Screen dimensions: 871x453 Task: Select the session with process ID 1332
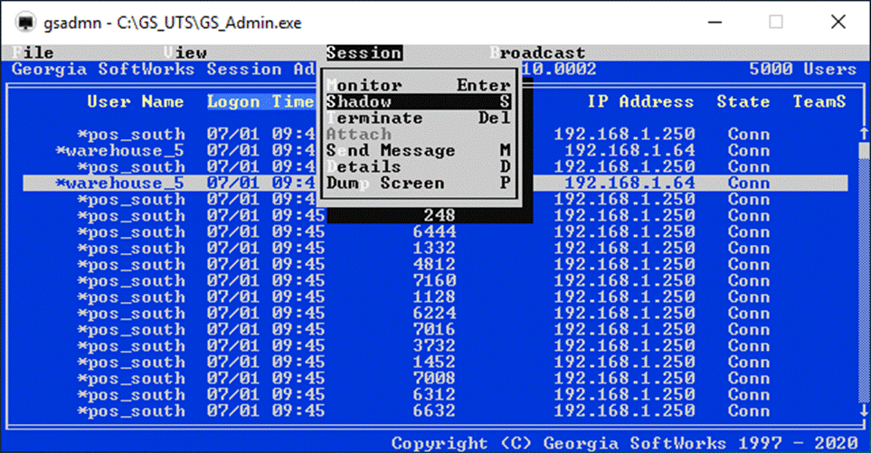click(x=435, y=248)
